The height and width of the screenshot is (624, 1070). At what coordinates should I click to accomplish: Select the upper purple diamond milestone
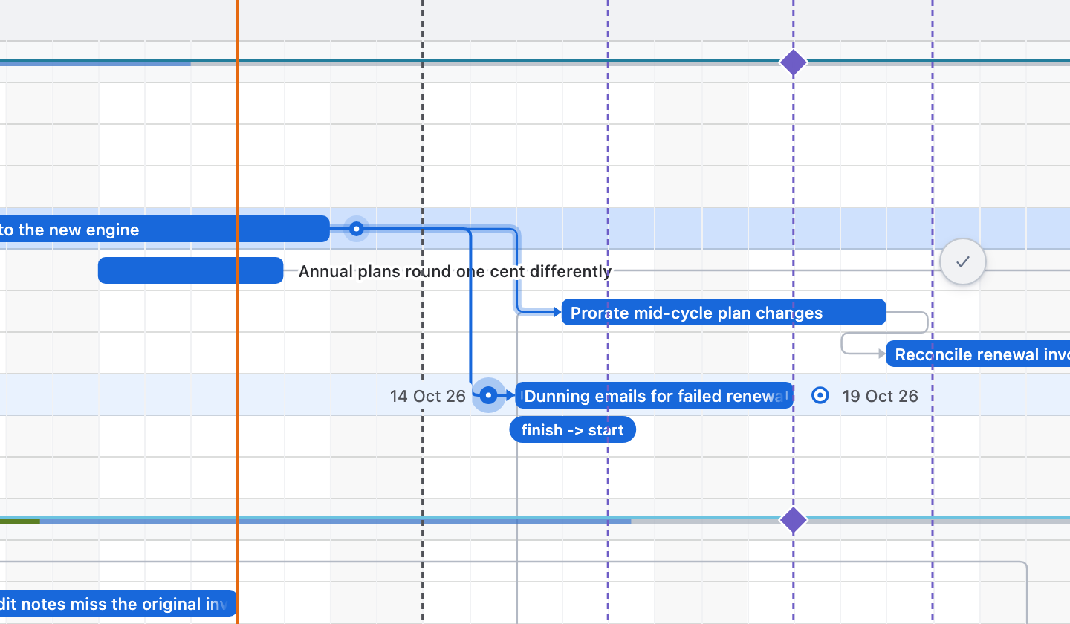point(794,62)
